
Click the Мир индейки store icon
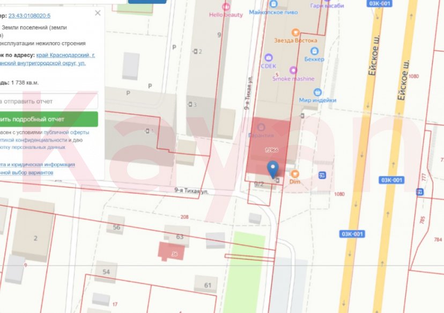point(317,92)
